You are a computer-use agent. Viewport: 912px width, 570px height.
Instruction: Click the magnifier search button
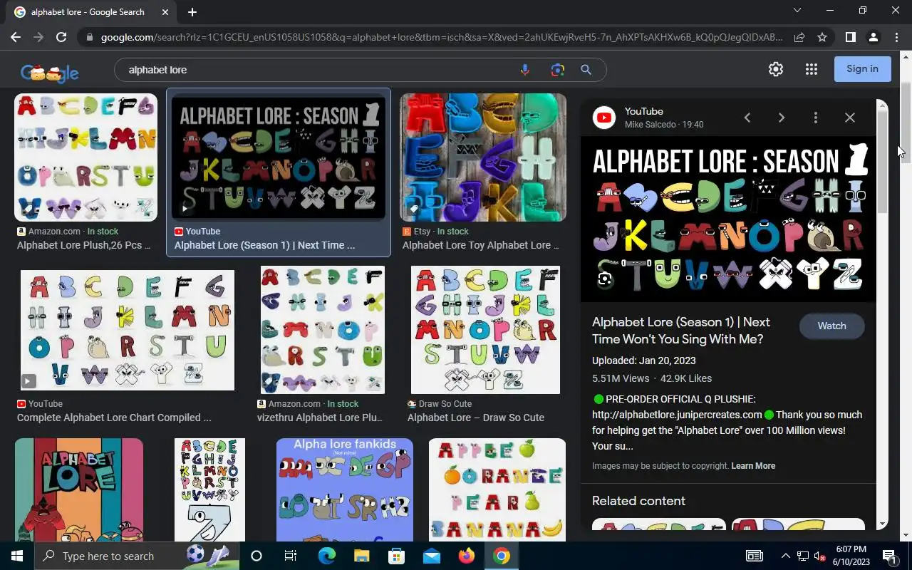tap(586, 70)
